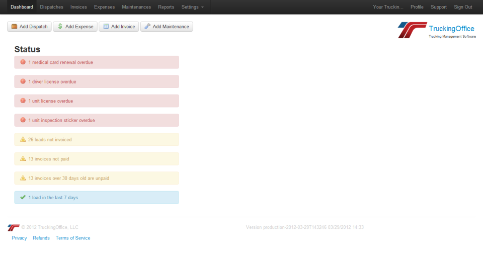Click green checkmark beside 1 load in last 7 days

tap(23, 197)
